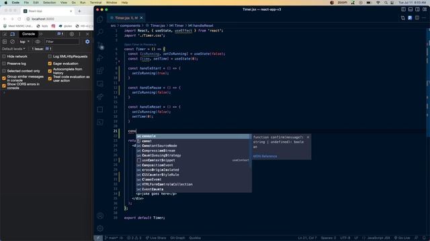Select the inspect element tool in DevTools
This screenshot has height=241, width=430.
pyautogui.click(x=5, y=34)
